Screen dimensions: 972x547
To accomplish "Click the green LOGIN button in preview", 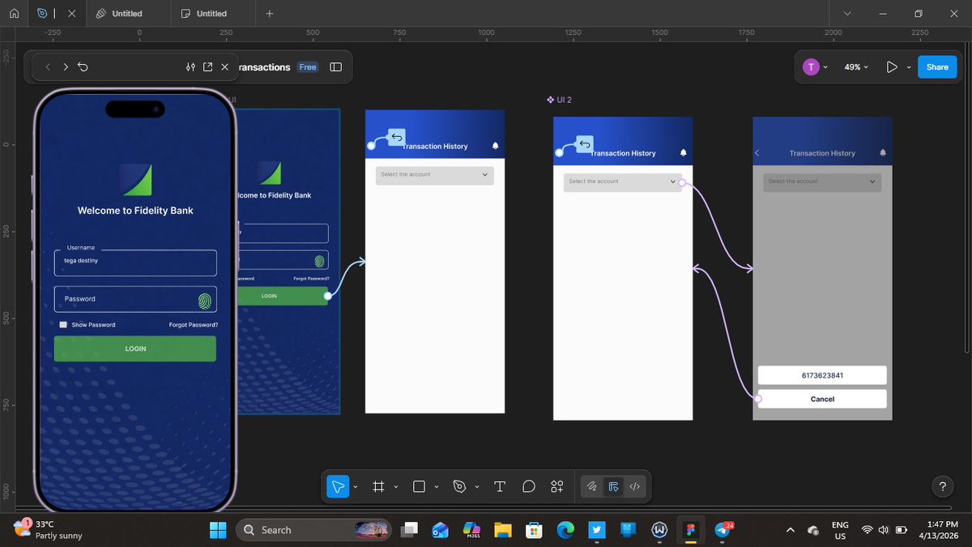I will [x=135, y=348].
